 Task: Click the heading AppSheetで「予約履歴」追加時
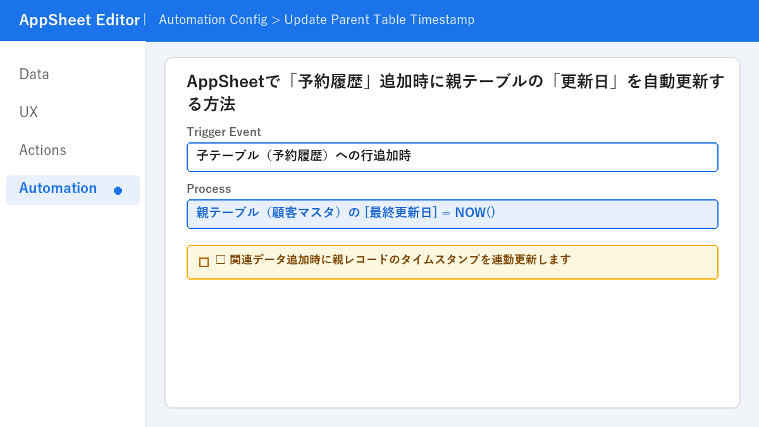click(455, 92)
